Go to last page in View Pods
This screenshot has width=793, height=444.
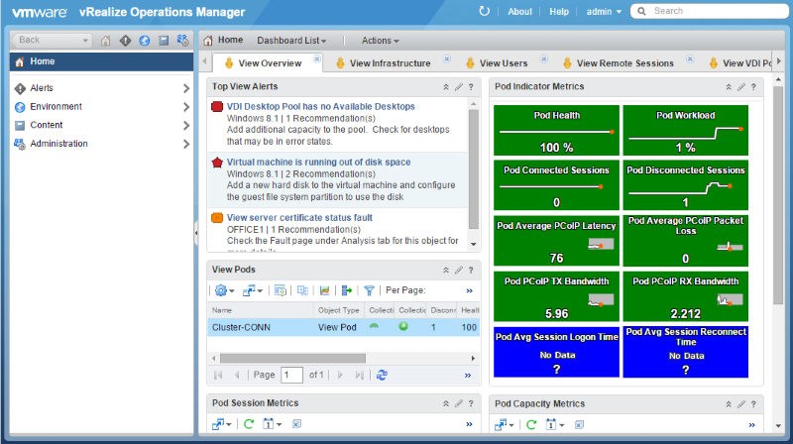tap(359, 375)
